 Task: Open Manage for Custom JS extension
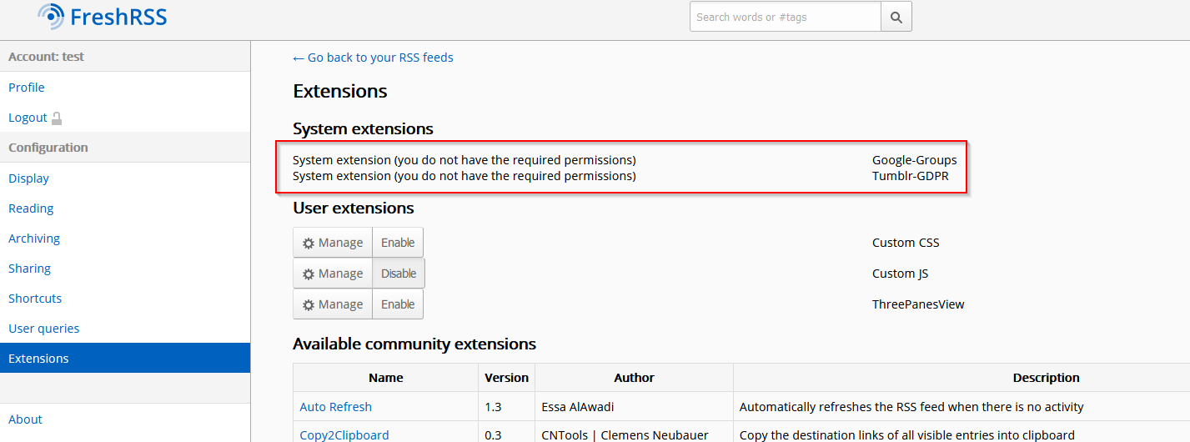click(x=333, y=274)
